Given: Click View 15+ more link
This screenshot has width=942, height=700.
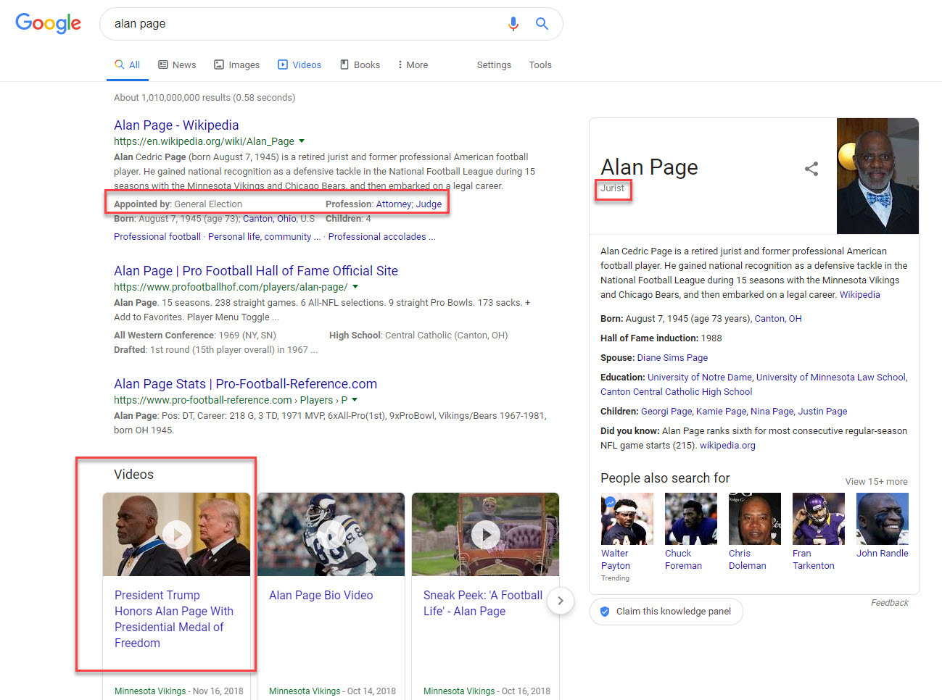Looking at the screenshot, I should coord(876,482).
